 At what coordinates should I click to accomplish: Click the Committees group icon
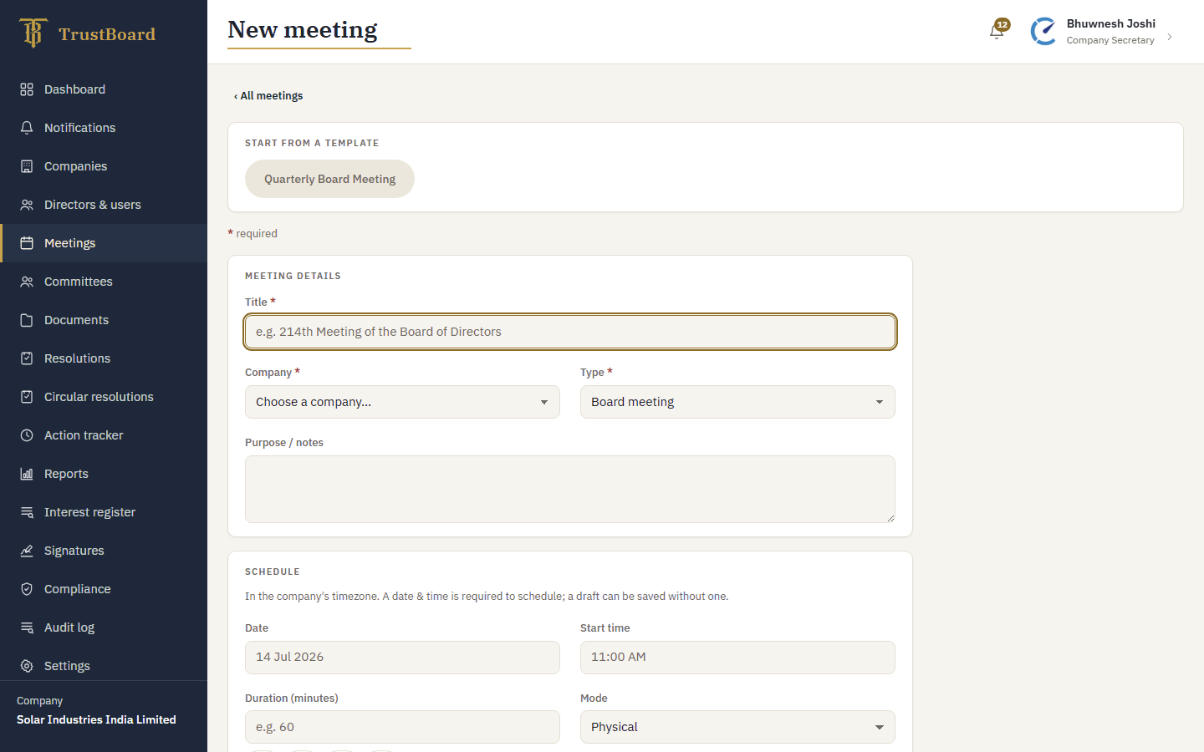(27, 282)
